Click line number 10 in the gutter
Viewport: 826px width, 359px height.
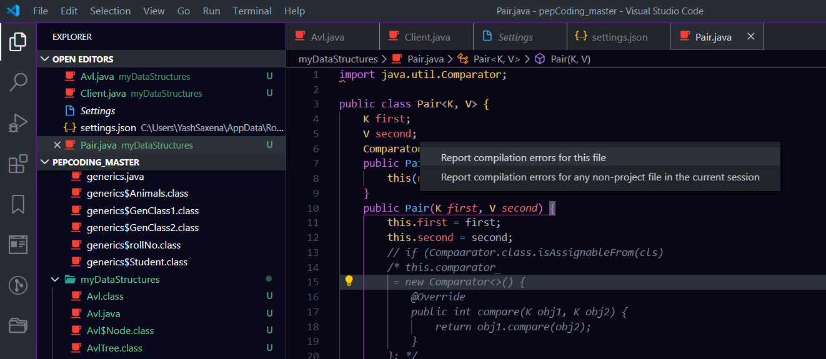(x=313, y=208)
